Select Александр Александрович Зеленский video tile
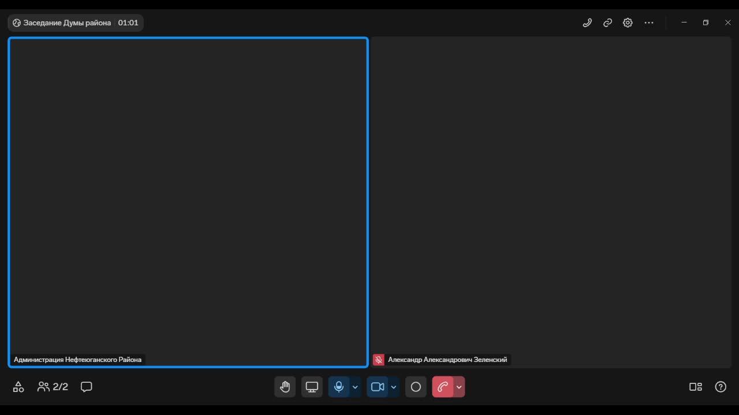Viewport: 739px width, 415px height. click(x=551, y=202)
